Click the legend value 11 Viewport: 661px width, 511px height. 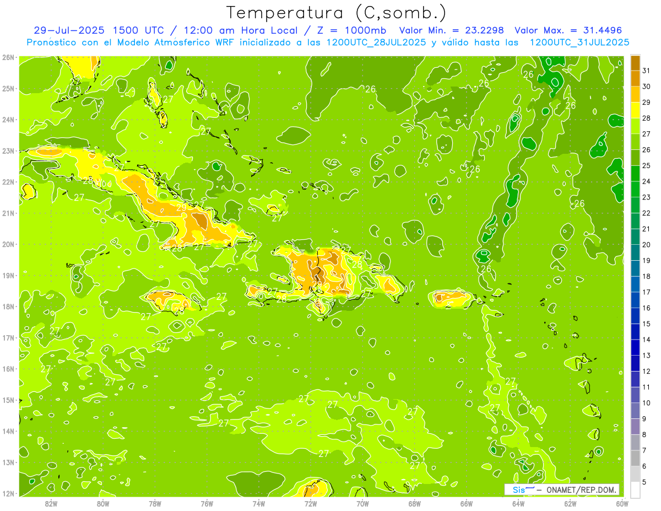point(647,387)
